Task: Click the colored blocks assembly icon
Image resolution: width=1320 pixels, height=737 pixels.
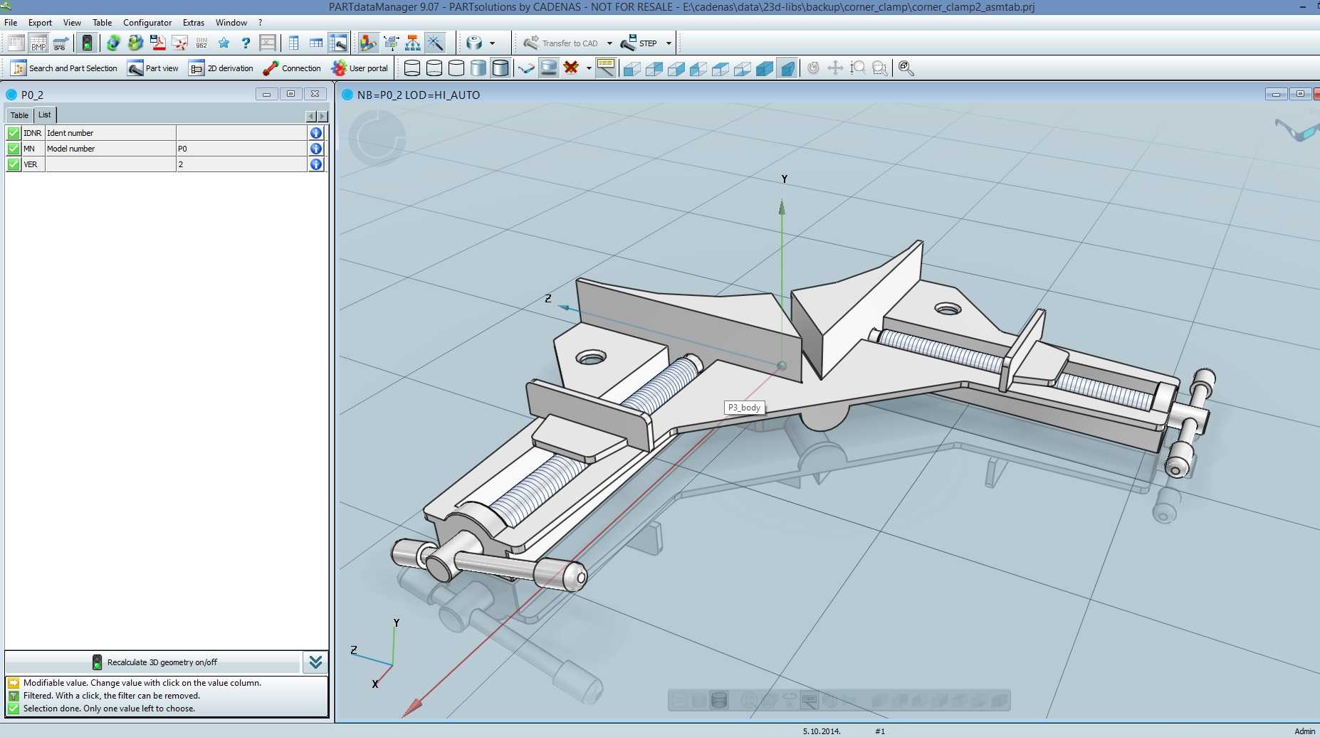Action: coord(368,43)
